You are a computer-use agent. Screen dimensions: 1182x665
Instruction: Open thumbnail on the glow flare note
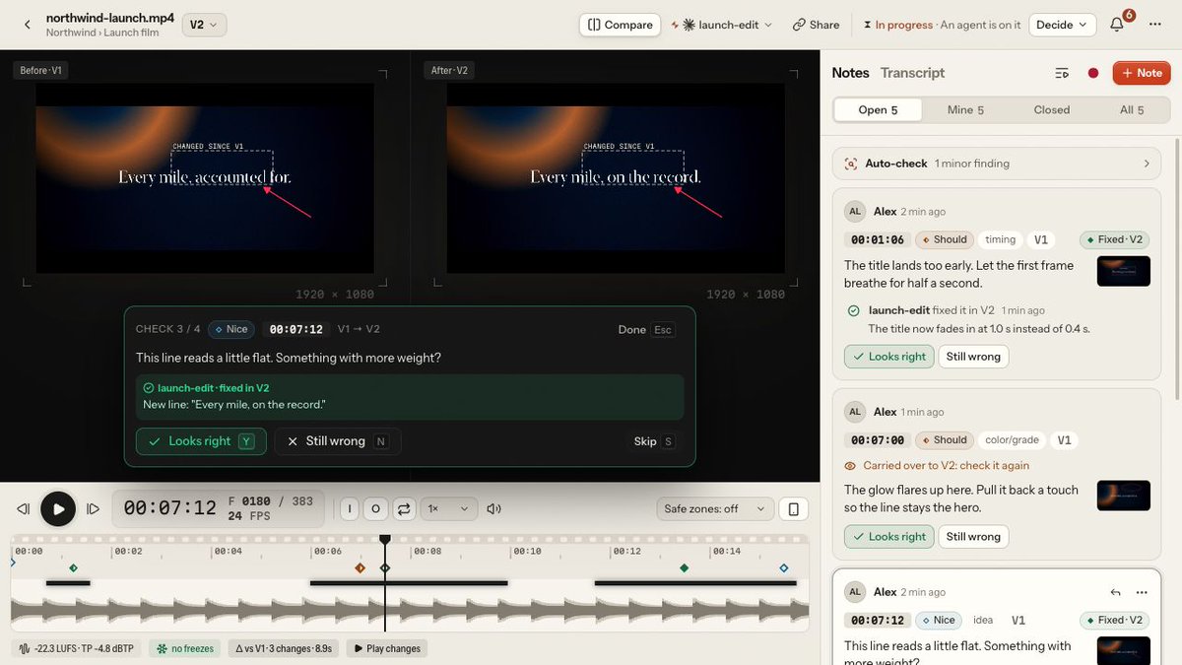pos(1123,496)
